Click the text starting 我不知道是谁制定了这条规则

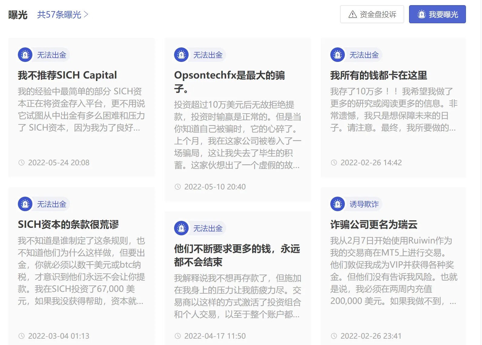(x=81, y=271)
